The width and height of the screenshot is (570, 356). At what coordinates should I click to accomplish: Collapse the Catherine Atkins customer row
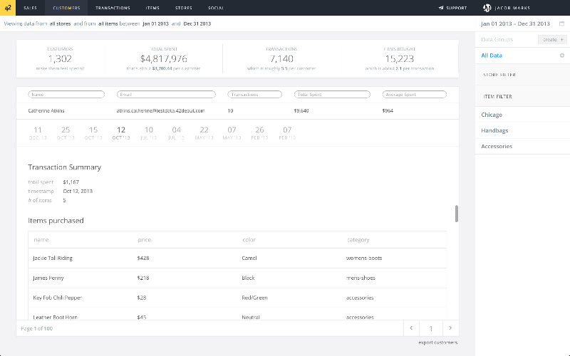[x=237, y=111]
